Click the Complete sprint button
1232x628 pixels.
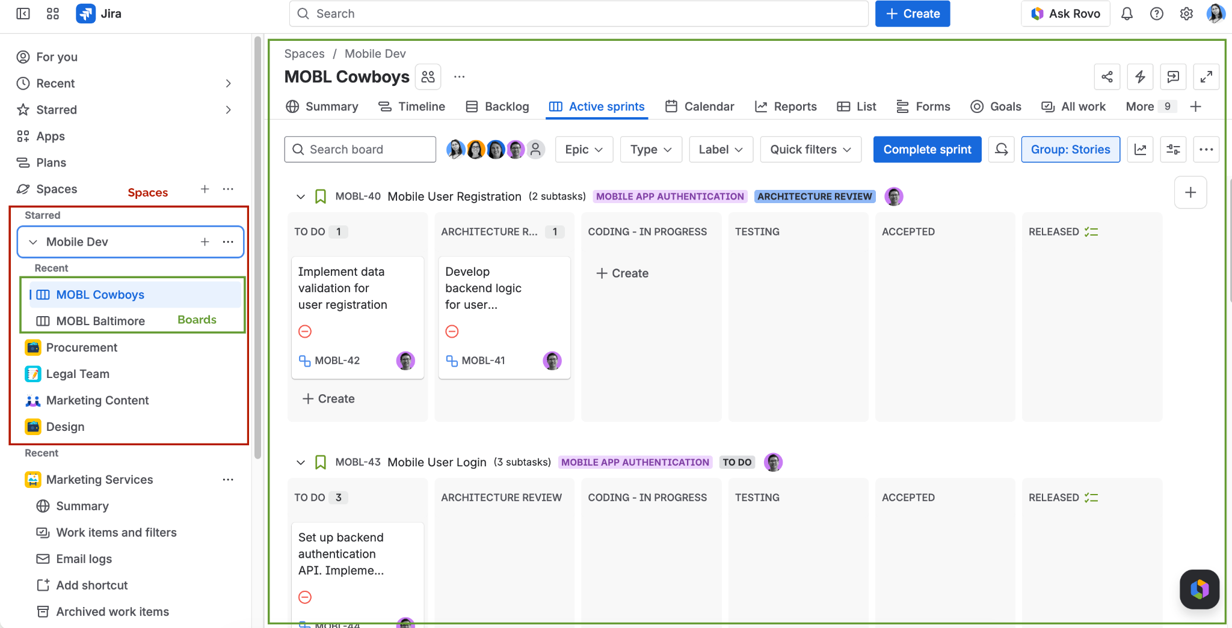[927, 150]
